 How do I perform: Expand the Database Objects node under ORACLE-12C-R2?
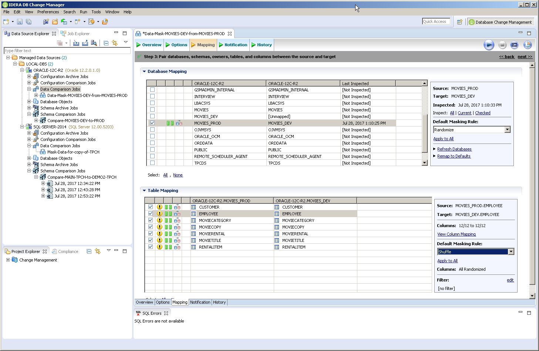coord(29,102)
